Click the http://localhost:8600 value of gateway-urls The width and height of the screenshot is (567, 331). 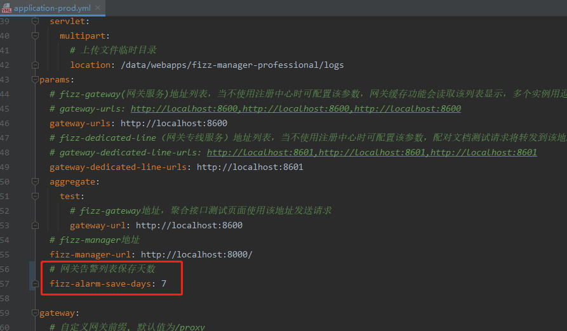coord(174,123)
